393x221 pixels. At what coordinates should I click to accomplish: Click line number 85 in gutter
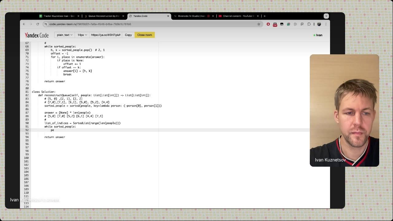point(27,106)
